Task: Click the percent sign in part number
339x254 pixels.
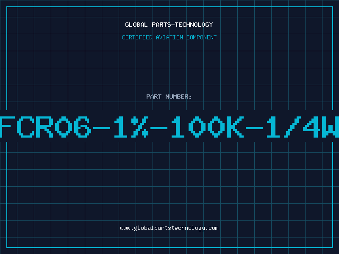Action: pos(140,127)
